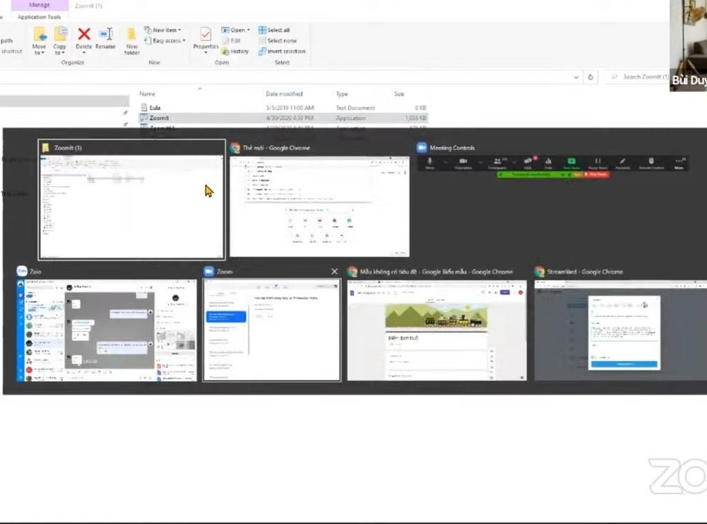The width and height of the screenshot is (707, 524).
Task: Click the Properties checkmark icon
Action: [x=206, y=35]
